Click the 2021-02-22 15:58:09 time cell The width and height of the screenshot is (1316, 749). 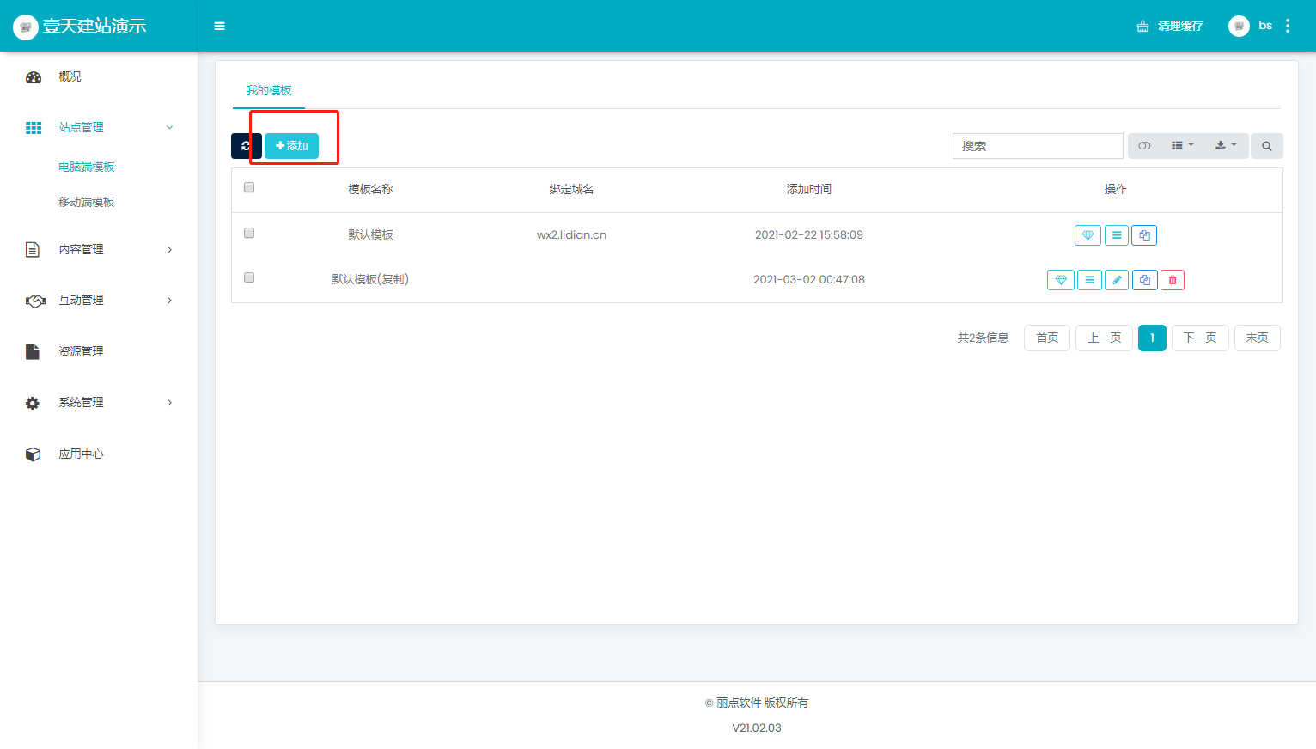[x=809, y=234]
